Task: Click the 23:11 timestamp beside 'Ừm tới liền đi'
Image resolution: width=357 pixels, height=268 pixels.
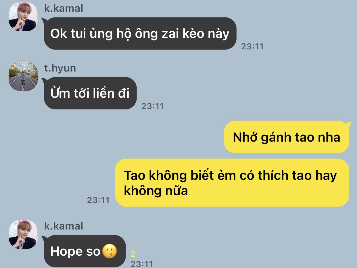Action: coord(152,106)
